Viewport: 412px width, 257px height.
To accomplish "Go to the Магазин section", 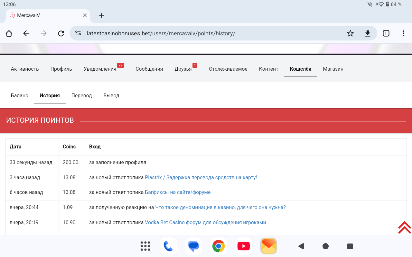I will [333, 69].
